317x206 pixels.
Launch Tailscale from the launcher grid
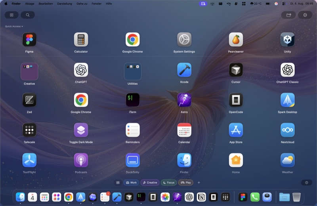pos(29,130)
